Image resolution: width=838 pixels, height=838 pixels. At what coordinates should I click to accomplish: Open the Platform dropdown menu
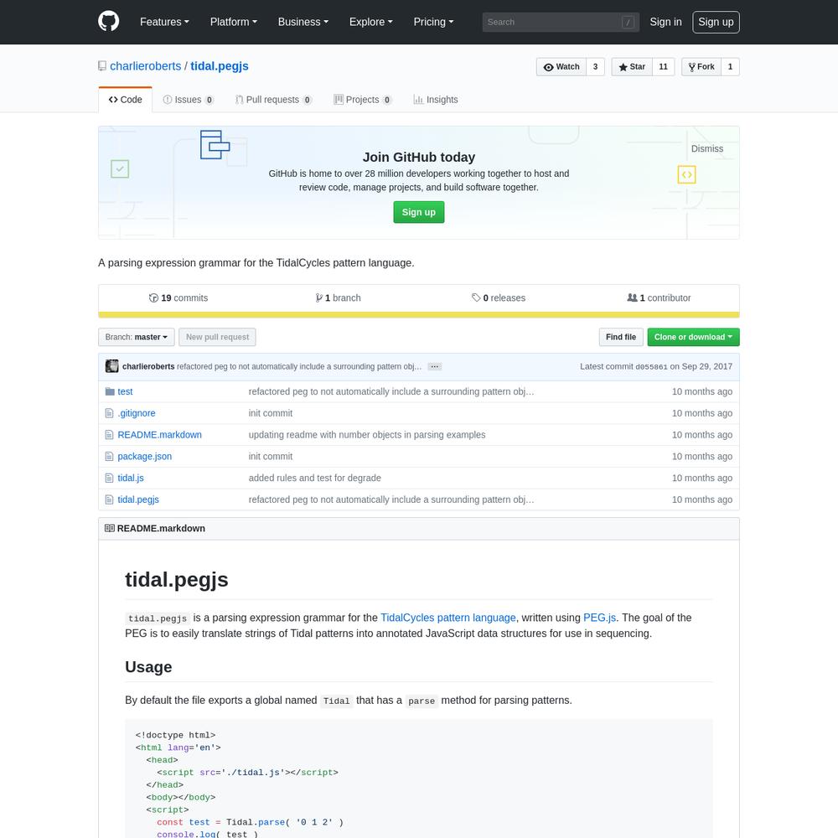tap(234, 22)
